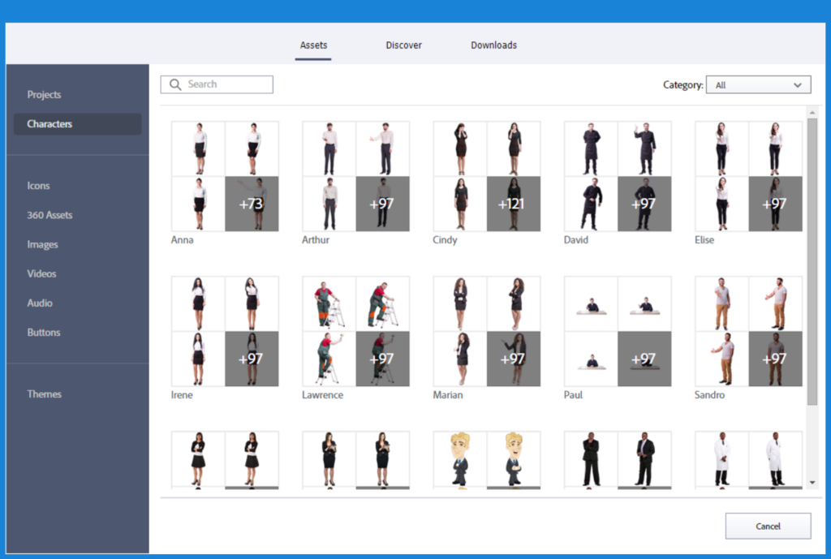Open Sandro's +97 more poses tile
This screenshot has height=559, width=831.
pyautogui.click(x=775, y=359)
